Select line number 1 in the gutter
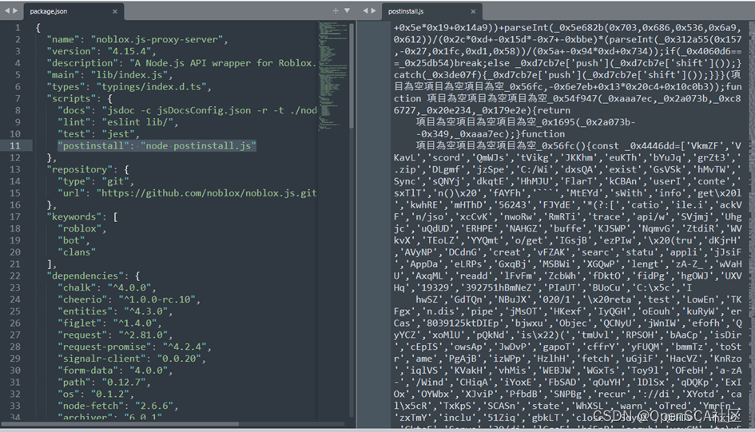Image resolution: width=755 pixels, height=432 pixels. pos(18,28)
